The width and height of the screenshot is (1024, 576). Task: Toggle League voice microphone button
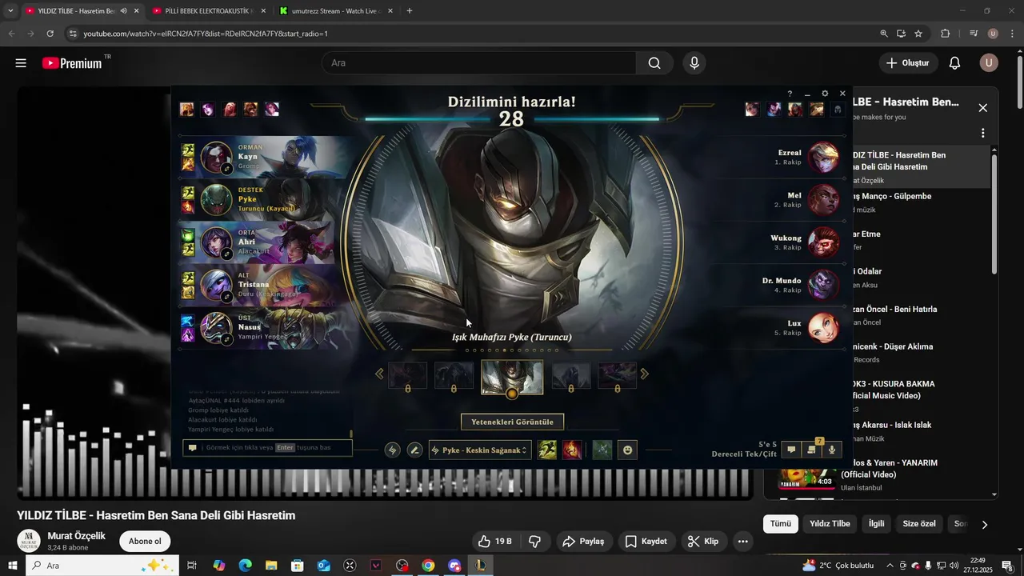[832, 450]
